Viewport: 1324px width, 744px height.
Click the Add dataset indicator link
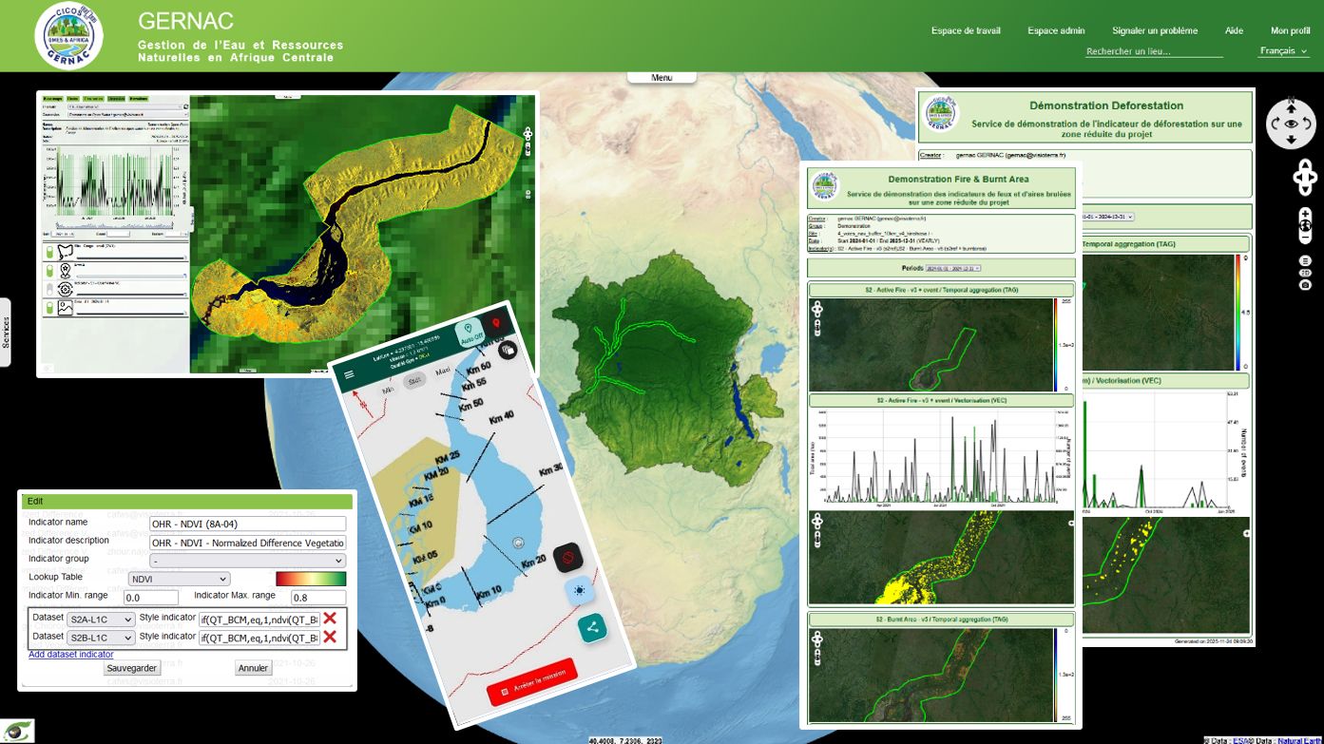(70, 654)
